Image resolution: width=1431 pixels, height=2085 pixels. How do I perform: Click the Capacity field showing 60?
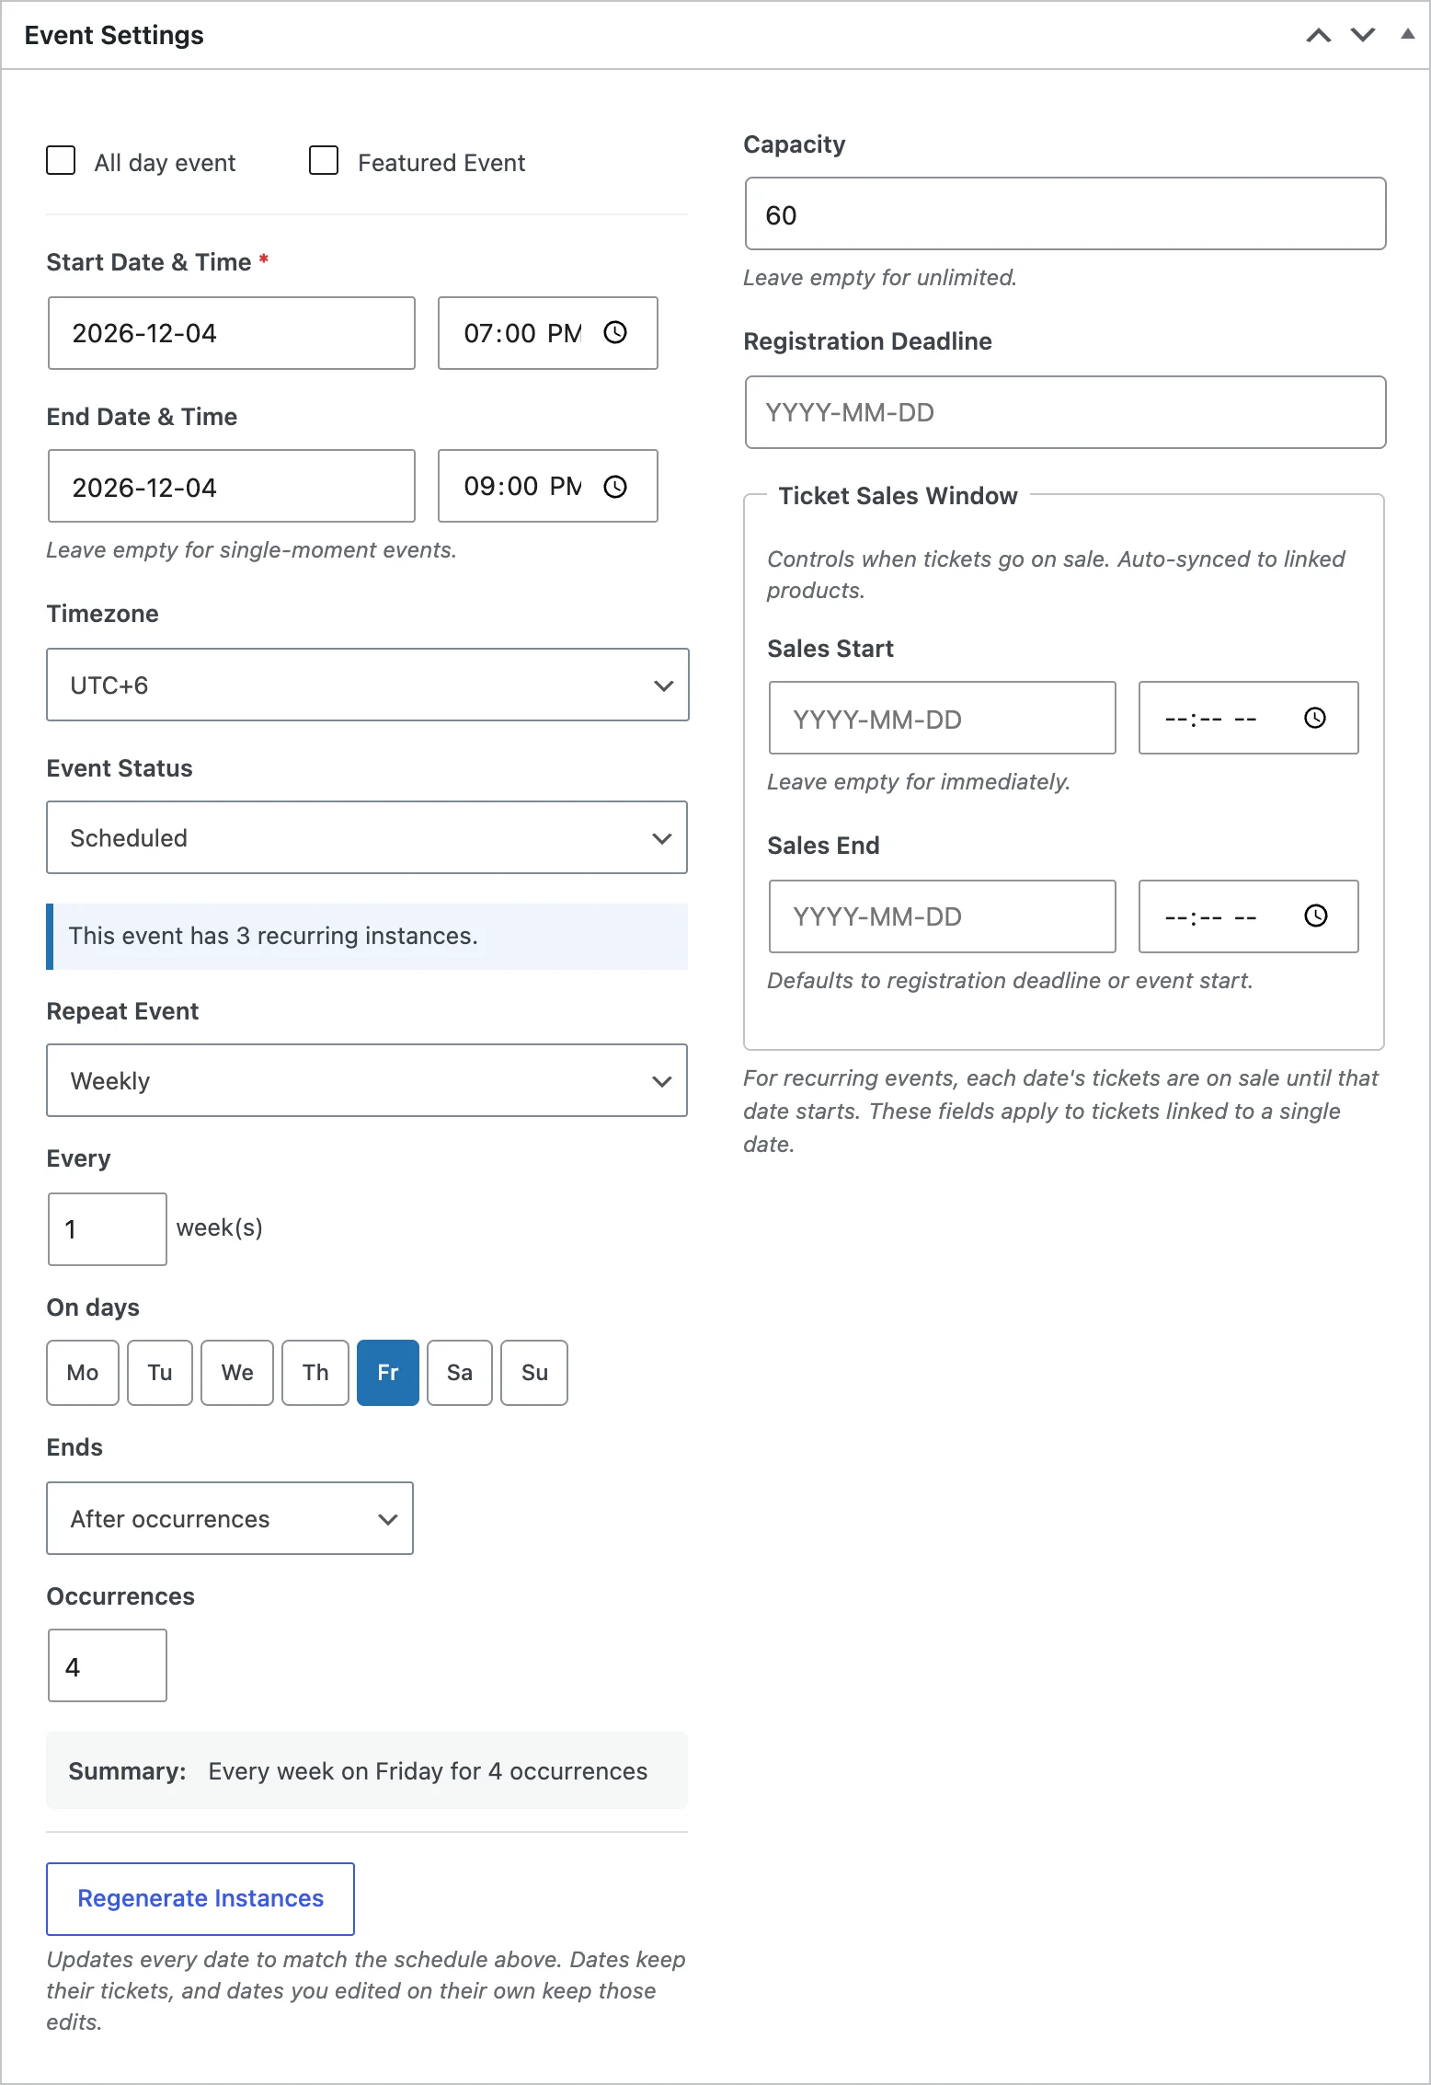1066,213
